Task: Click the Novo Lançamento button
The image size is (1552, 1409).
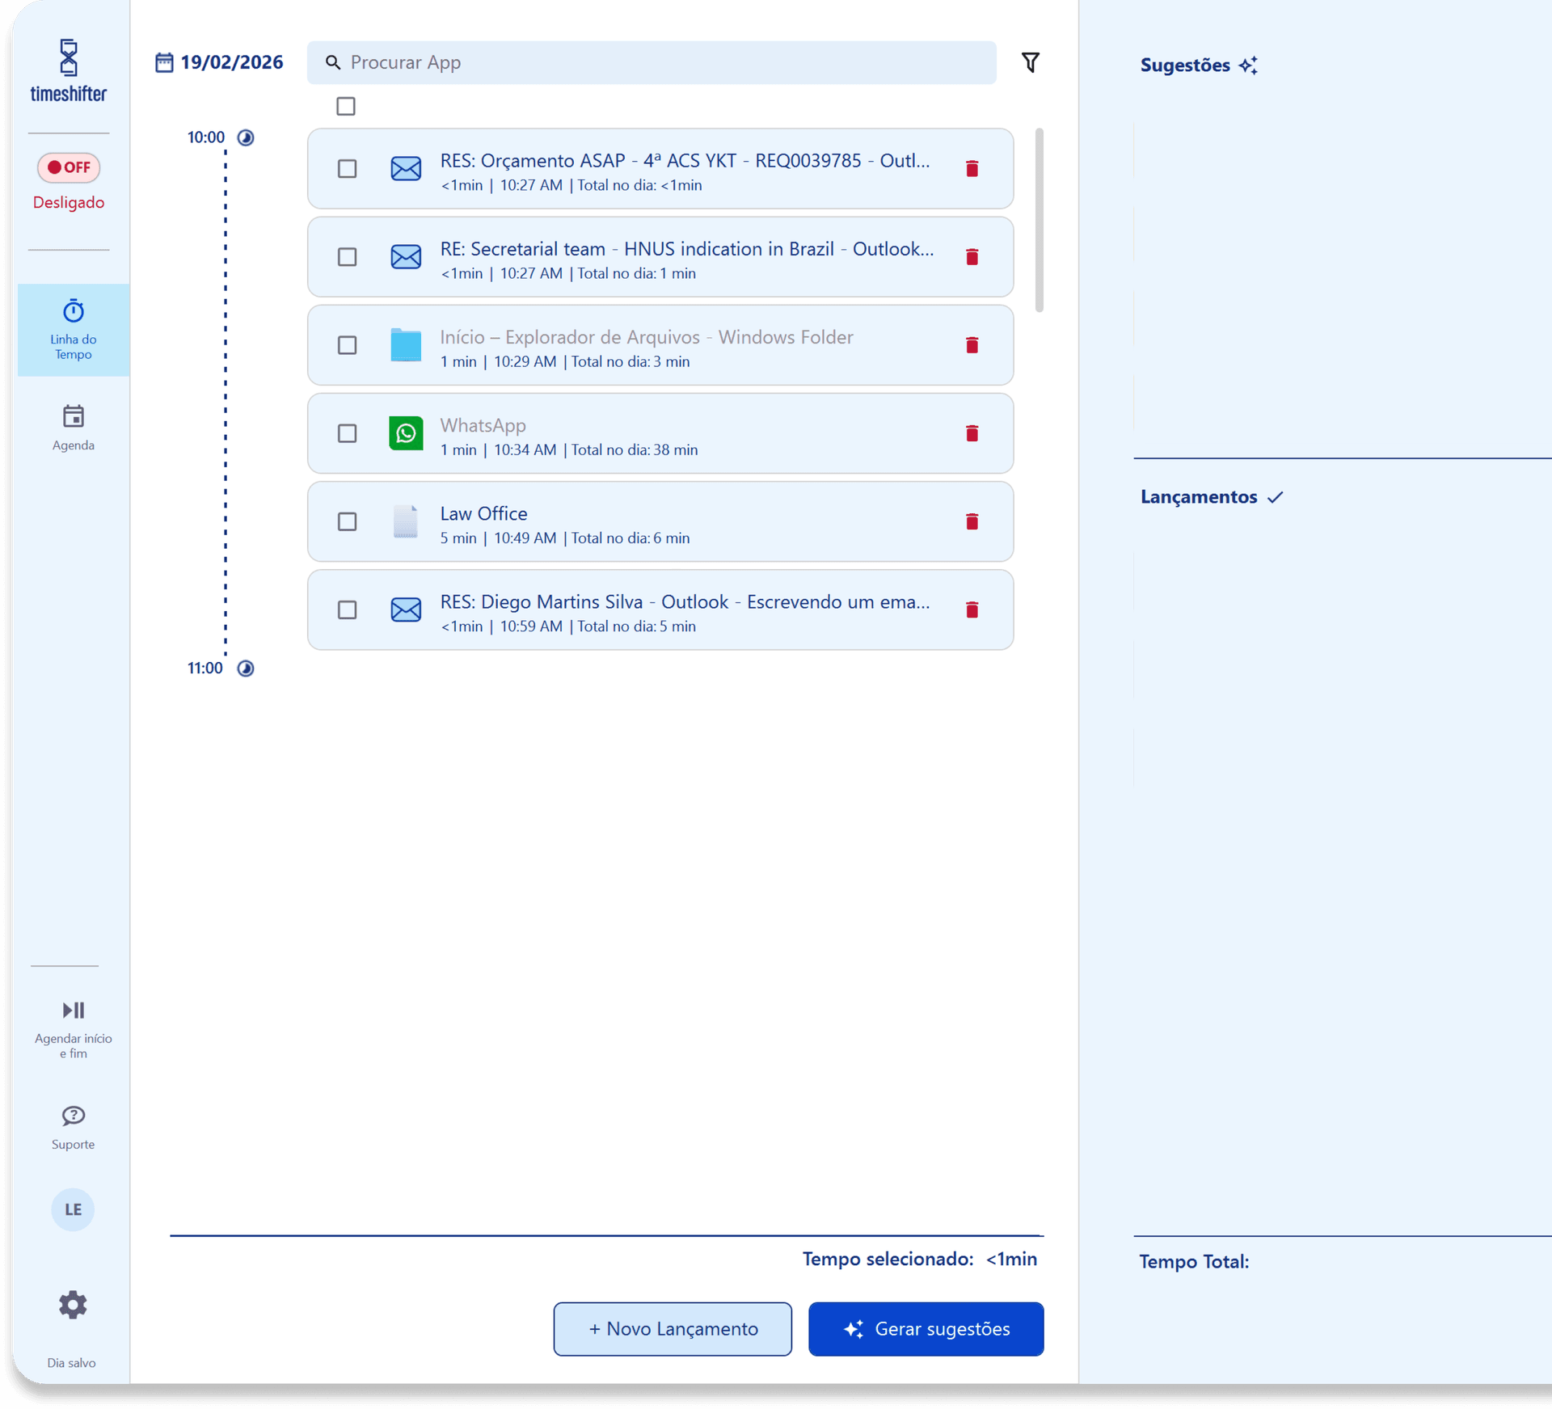Action: pyautogui.click(x=673, y=1329)
